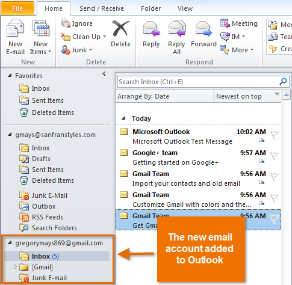Image resolution: width=292 pixels, height=285 pixels.
Task: Collapse the Today message group
Action: (x=124, y=118)
